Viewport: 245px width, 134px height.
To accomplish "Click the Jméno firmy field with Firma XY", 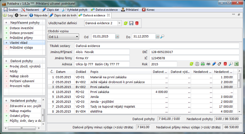I will (102, 58).
